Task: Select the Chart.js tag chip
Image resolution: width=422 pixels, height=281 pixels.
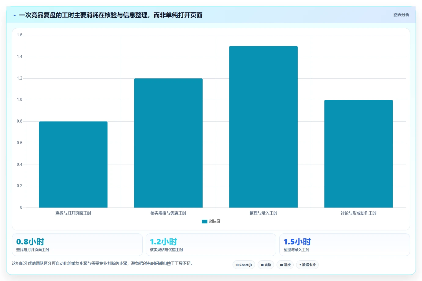Action: (244, 265)
